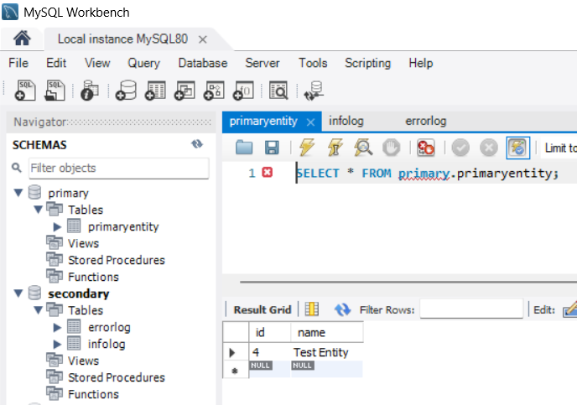This screenshot has width=577, height=405.
Task: Click the id column header
Action: coord(269,332)
